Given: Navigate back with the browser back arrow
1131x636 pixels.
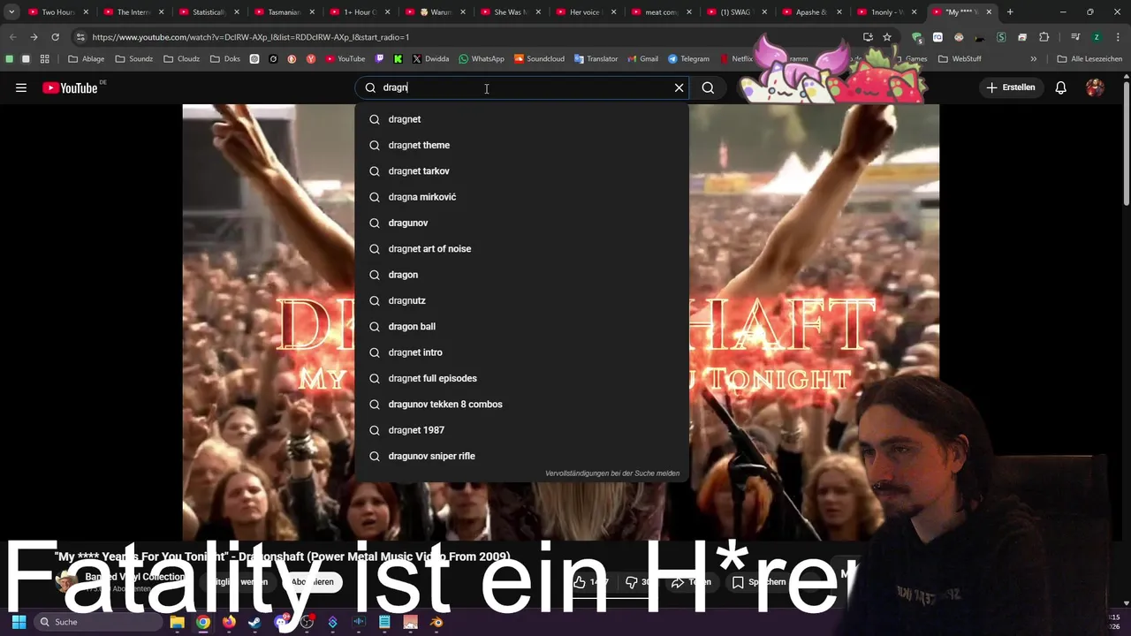Looking at the screenshot, I should 12,37.
